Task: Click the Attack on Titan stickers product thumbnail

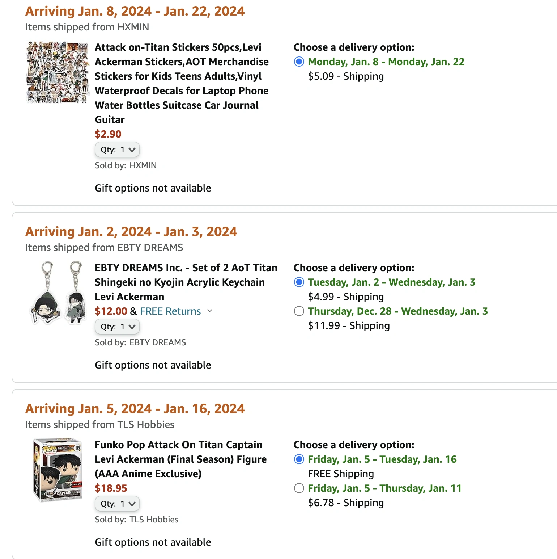Action: tap(58, 72)
